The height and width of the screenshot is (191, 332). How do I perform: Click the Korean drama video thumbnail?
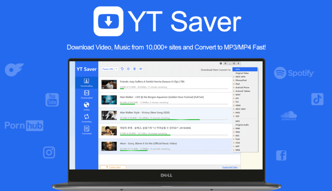tap(109, 131)
